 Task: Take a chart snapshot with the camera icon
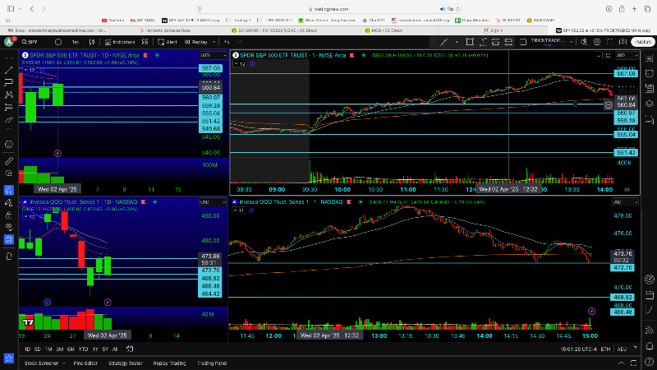point(623,42)
